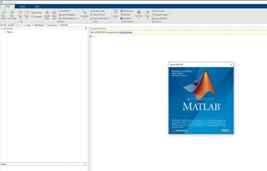
Task: Click Documents in the folder path
Action: click(52, 25)
